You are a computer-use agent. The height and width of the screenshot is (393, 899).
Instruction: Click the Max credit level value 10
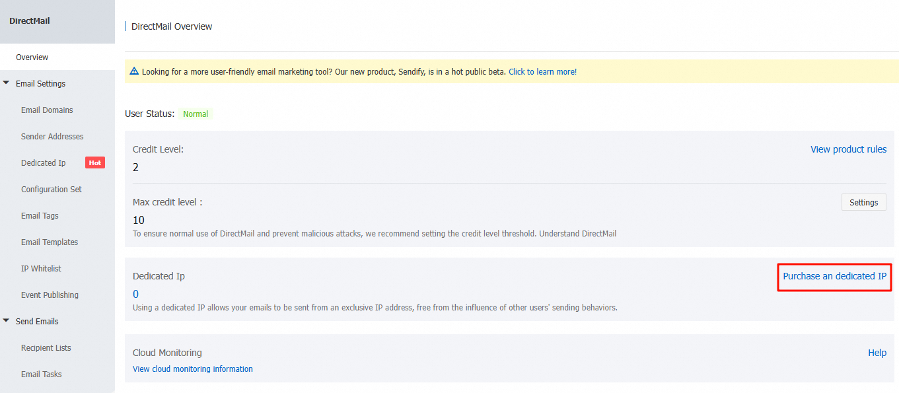tap(139, 220)
